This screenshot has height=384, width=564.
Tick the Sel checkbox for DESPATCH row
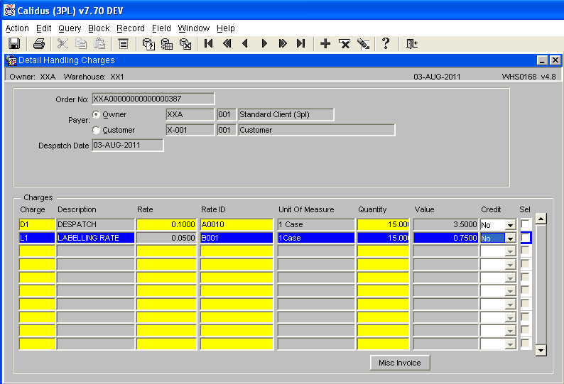pos(525,224)
